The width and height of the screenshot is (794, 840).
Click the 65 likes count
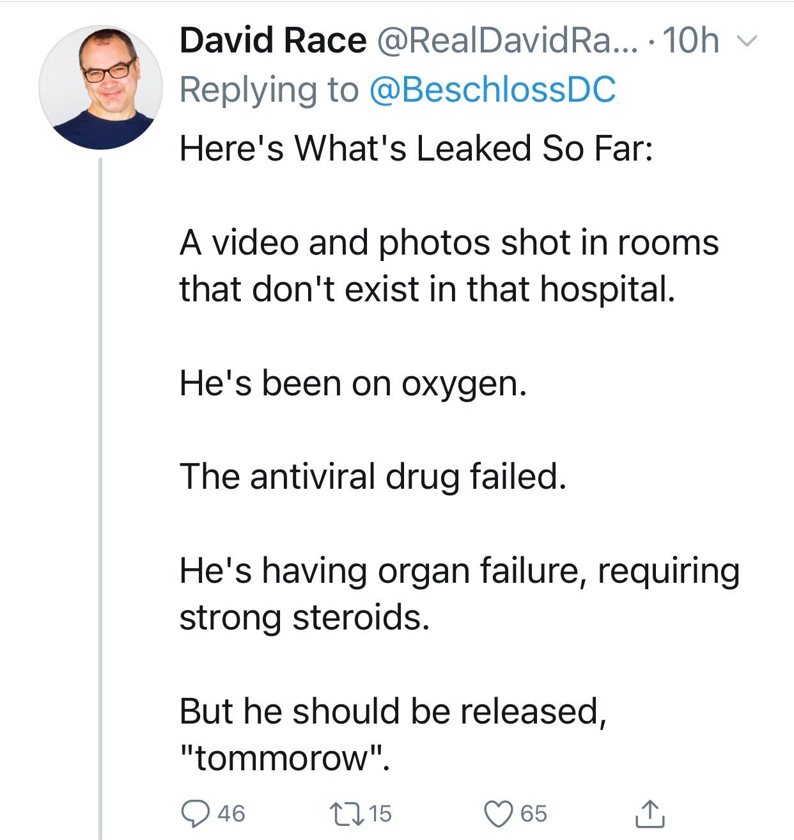pos(534,813)
